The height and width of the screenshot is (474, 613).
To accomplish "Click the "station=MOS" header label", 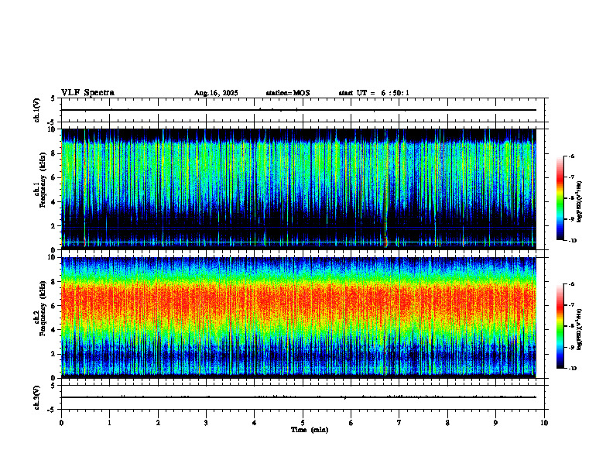I will click(x=288, y=93).
